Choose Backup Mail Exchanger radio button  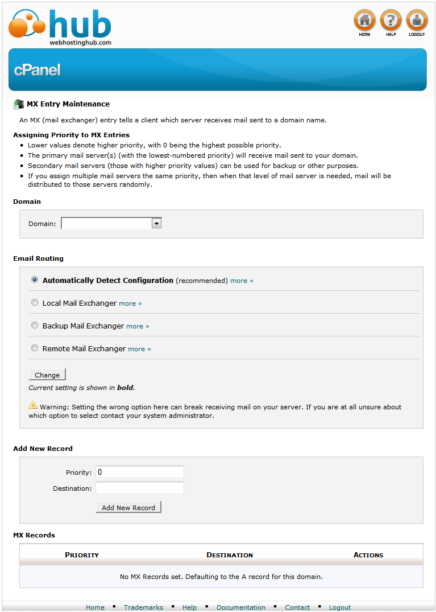35,326
